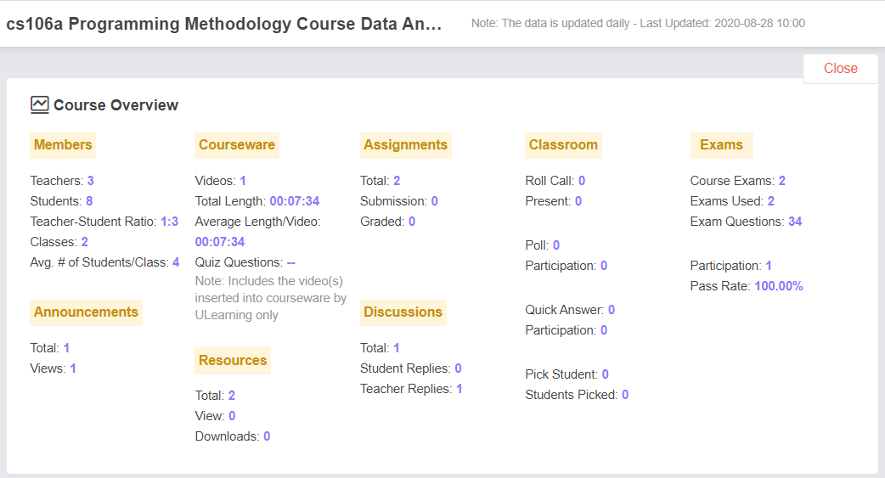The height and width of the screenshot is (478, 885).
Task: Click the Teachers count value 3
Action: click(90, 181)
